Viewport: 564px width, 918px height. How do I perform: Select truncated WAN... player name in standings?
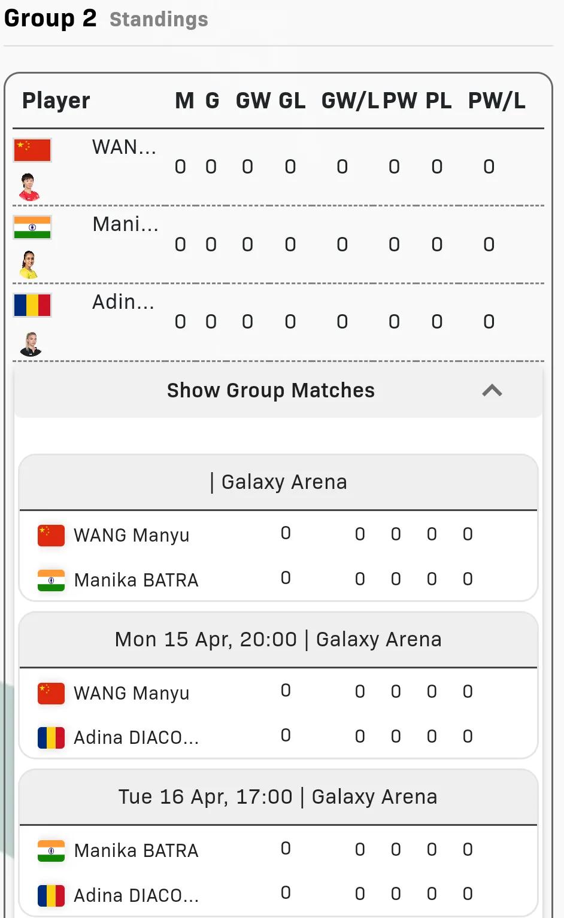[x=124, y=147]
